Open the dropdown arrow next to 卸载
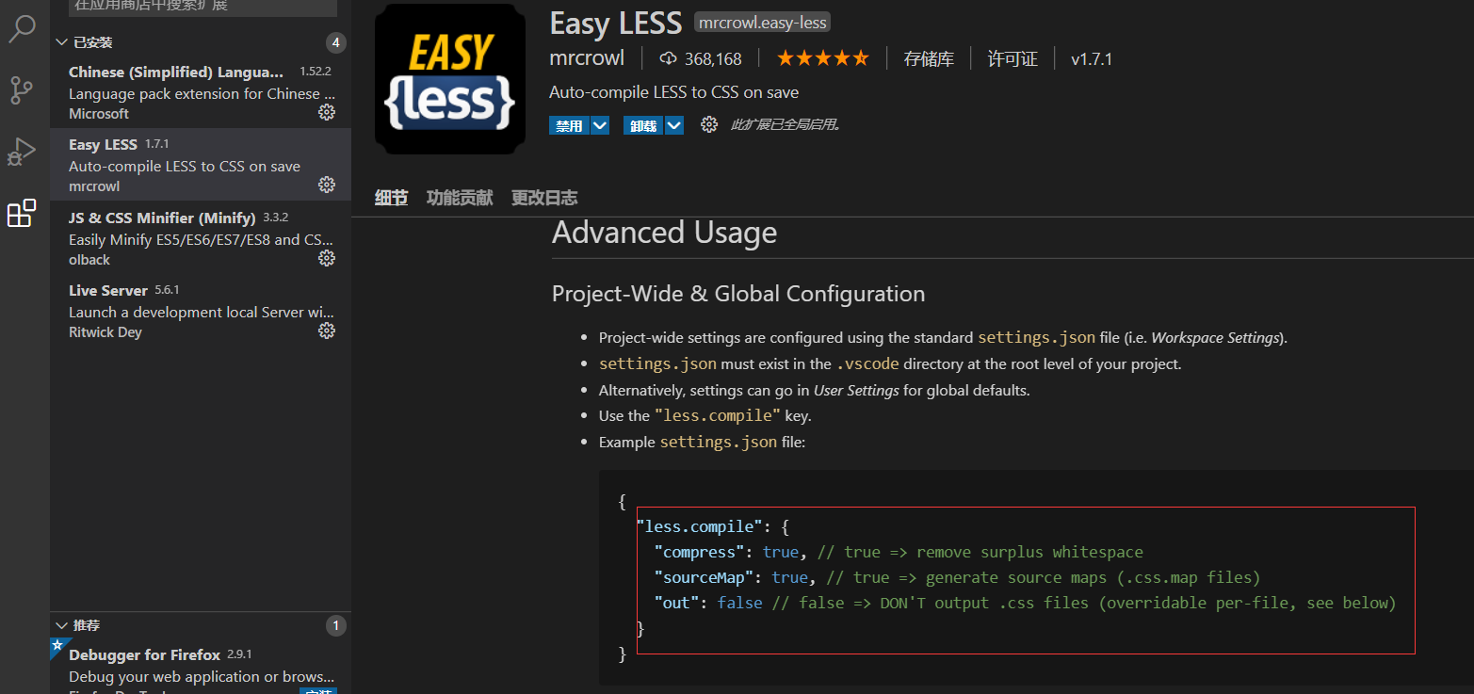This screenshot has height=694, width=1474. pos(674,125)
